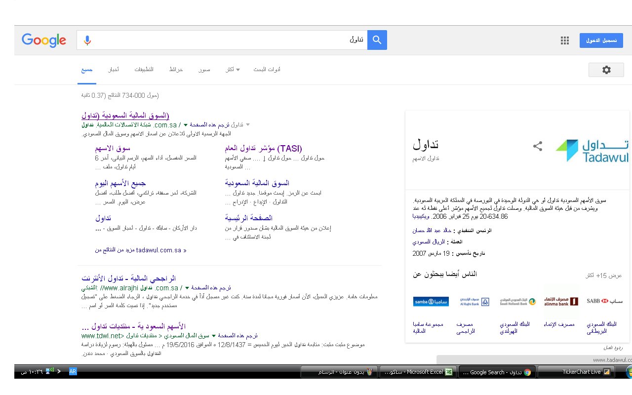Open the Google apps grid

565,40
